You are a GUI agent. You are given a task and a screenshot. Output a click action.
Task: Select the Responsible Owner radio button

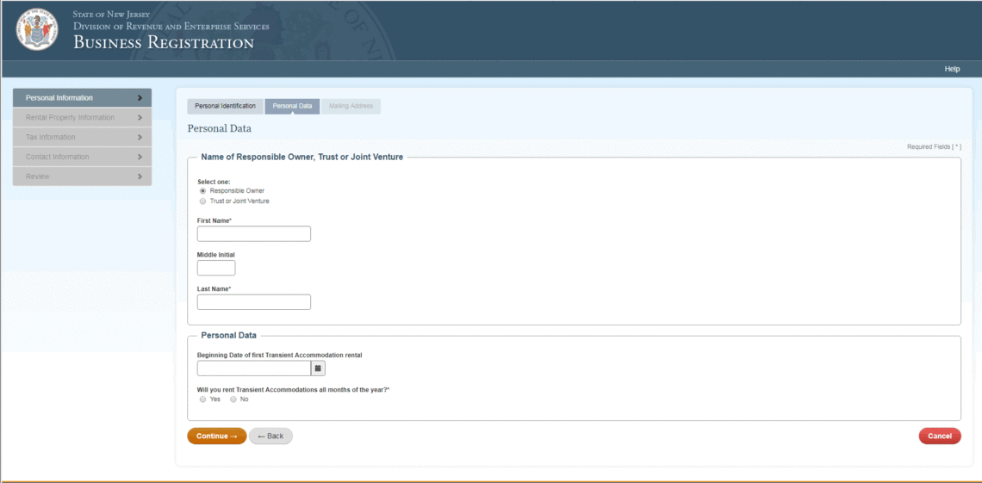pos(202,191)
